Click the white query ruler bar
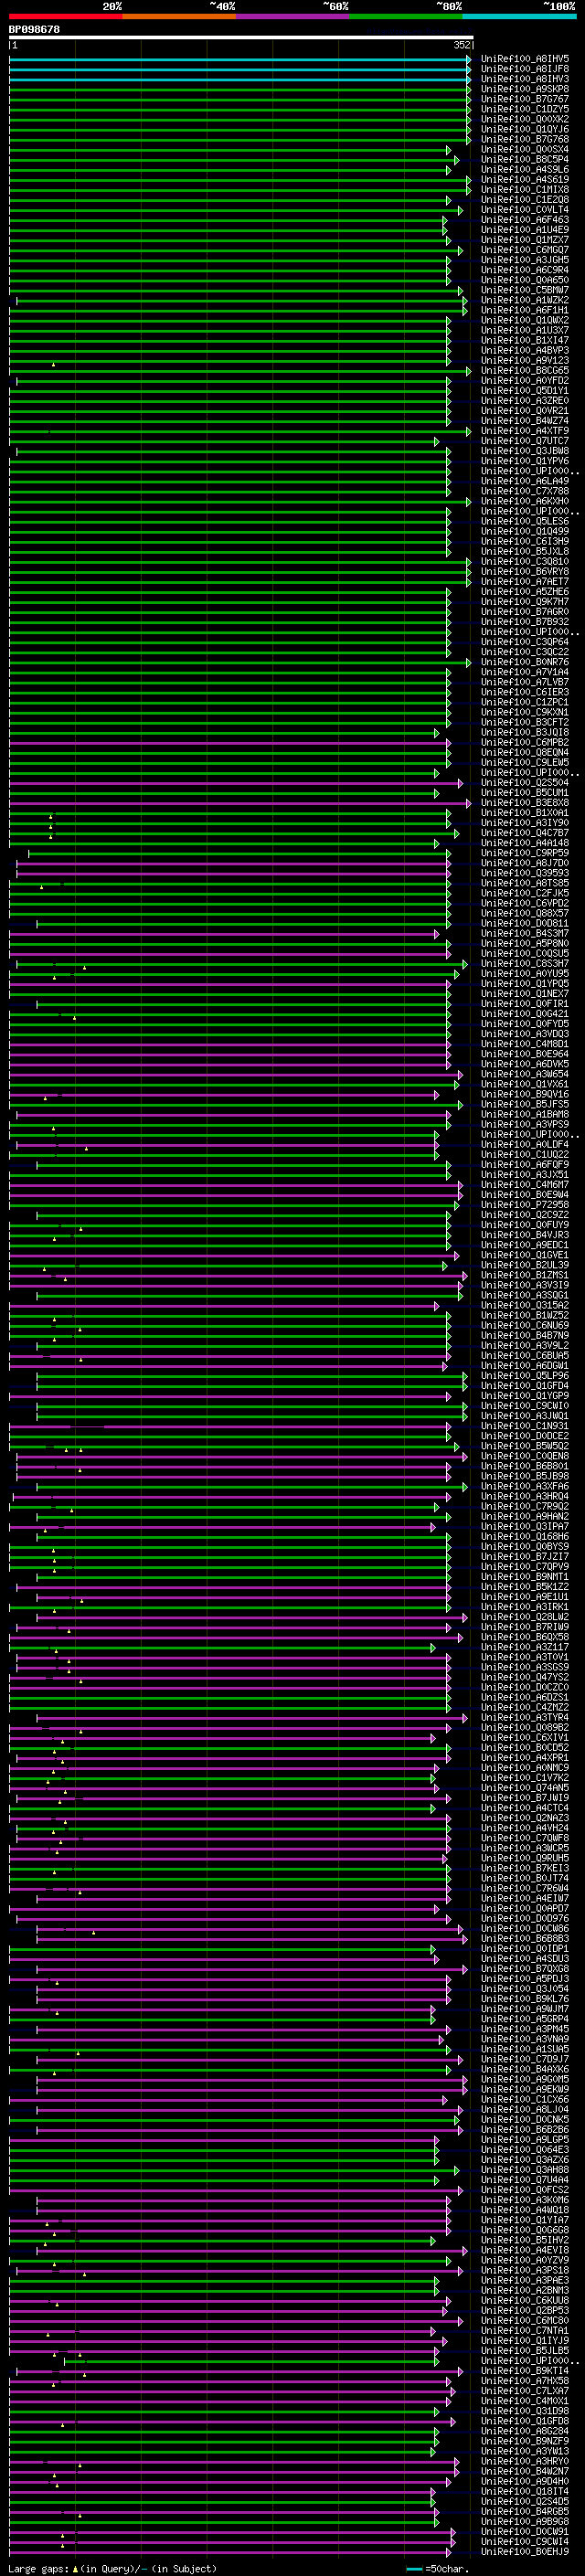This screenshot has width=585, height=2576. tap(240, 37)
